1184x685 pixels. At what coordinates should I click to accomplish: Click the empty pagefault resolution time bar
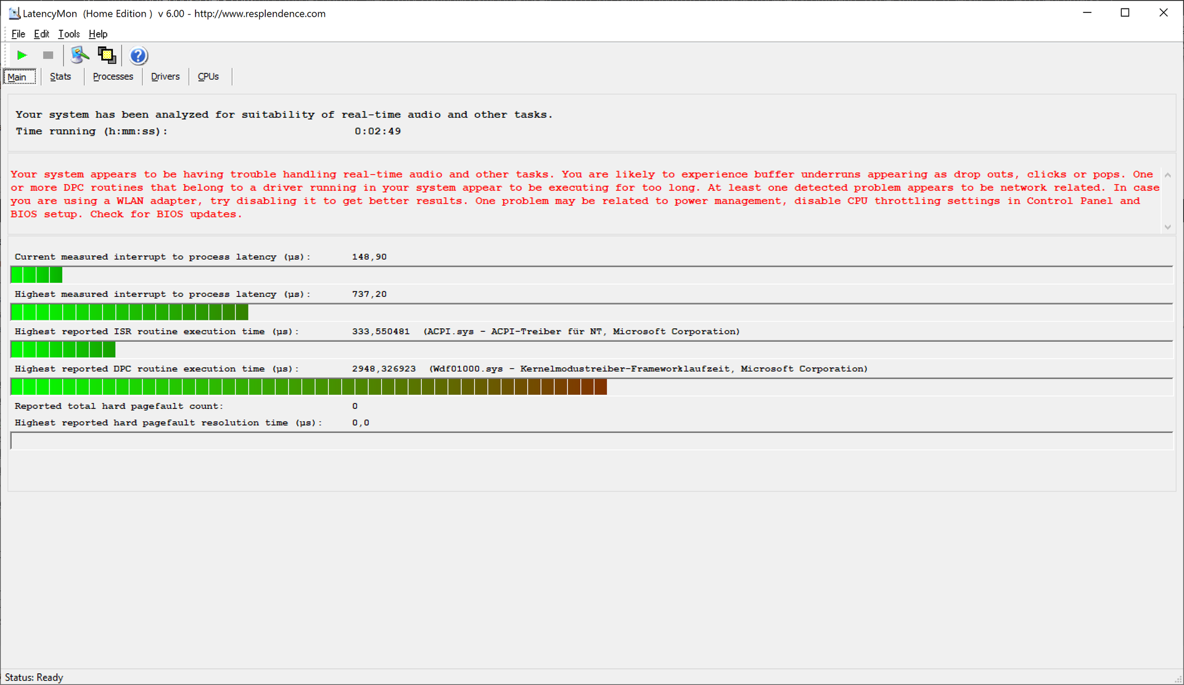point(591,441)
